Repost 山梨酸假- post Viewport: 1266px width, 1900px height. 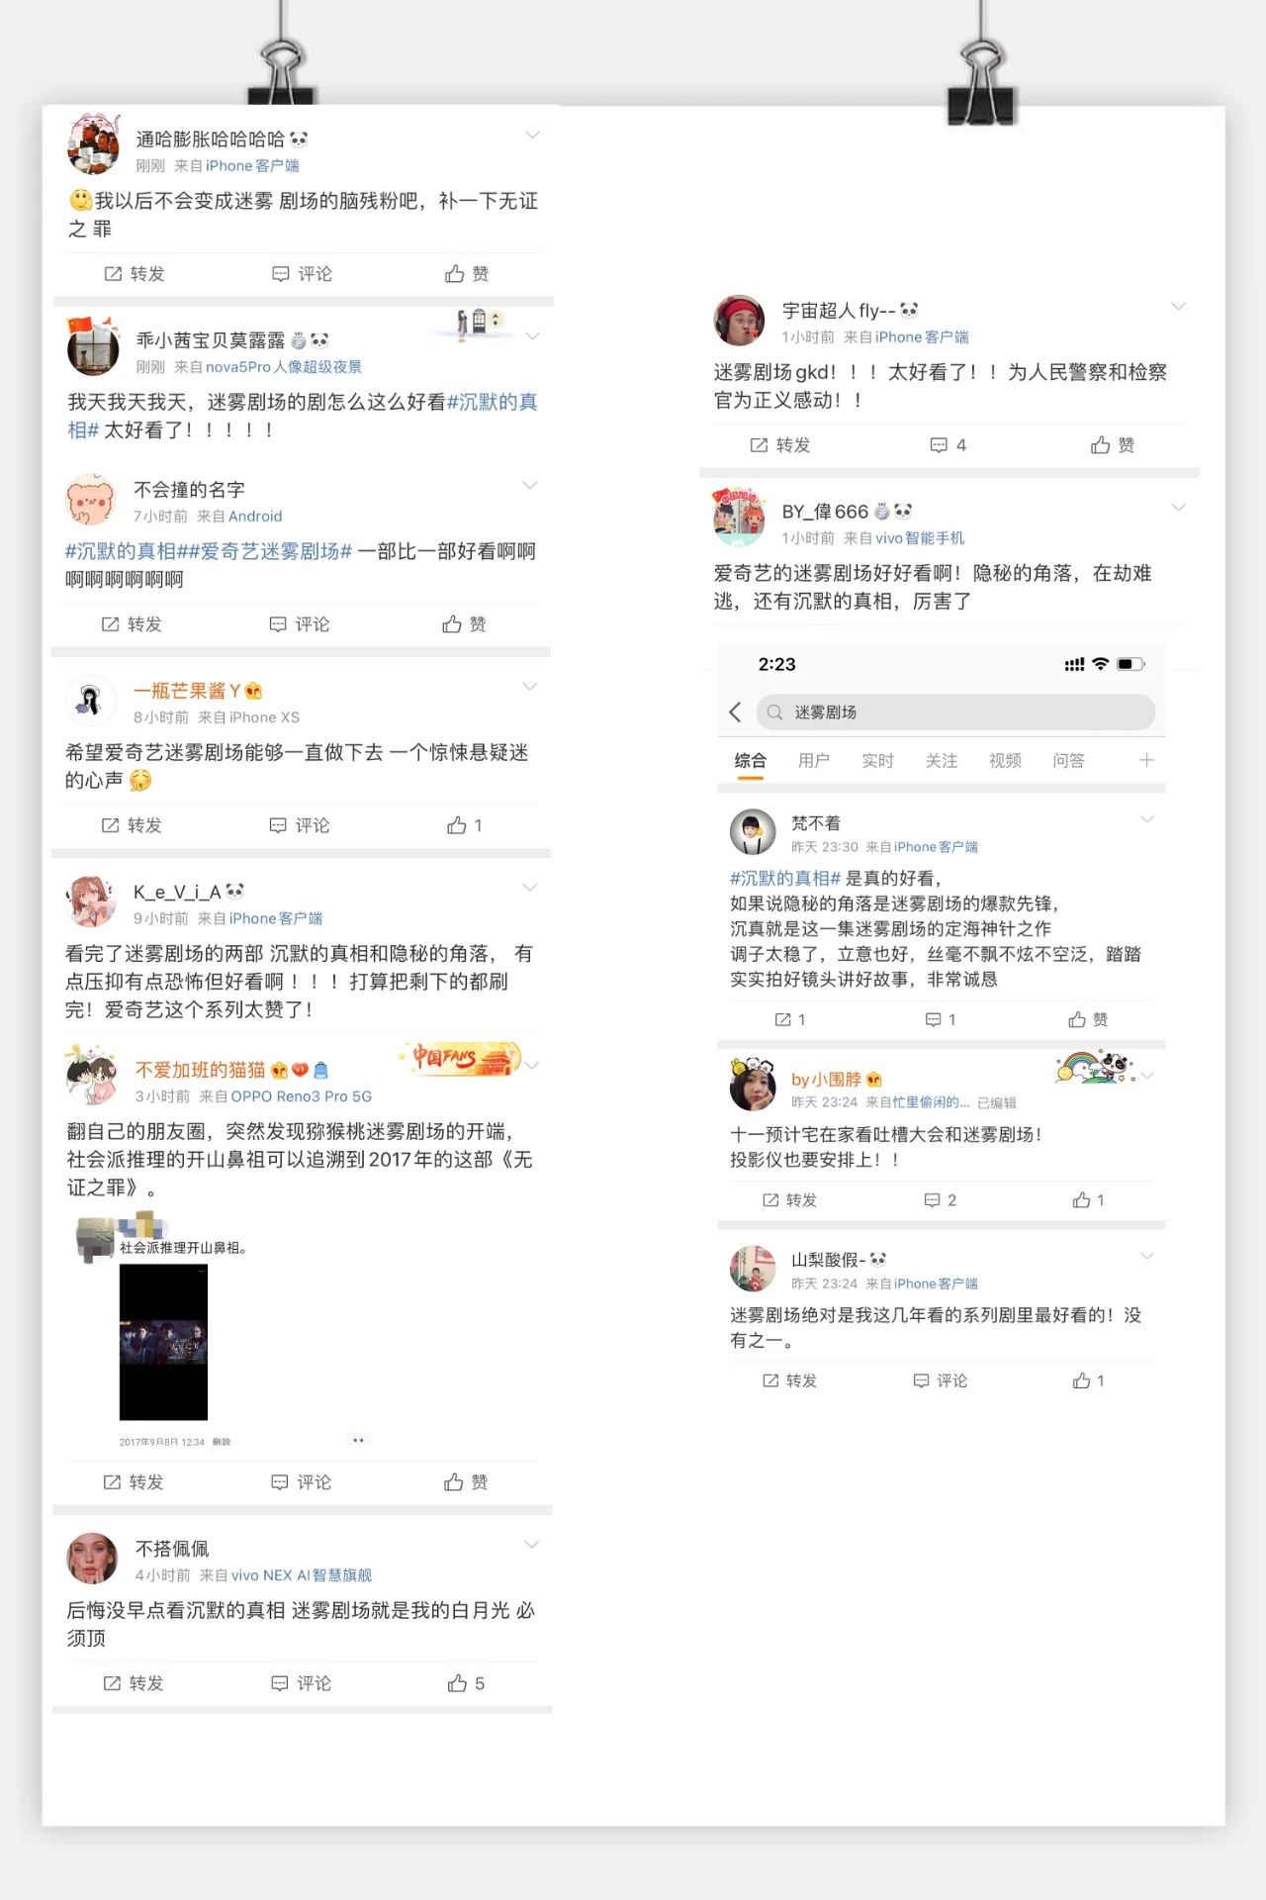pyautogui.click(x=789, y=1380)
